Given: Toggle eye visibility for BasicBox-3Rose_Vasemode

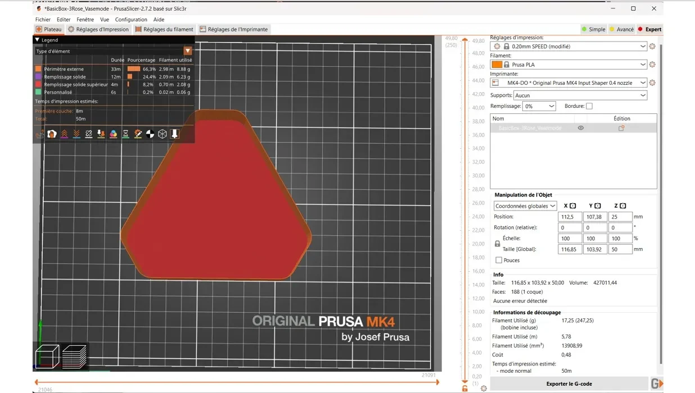Looking at the screenshot, I should [581, 128].
